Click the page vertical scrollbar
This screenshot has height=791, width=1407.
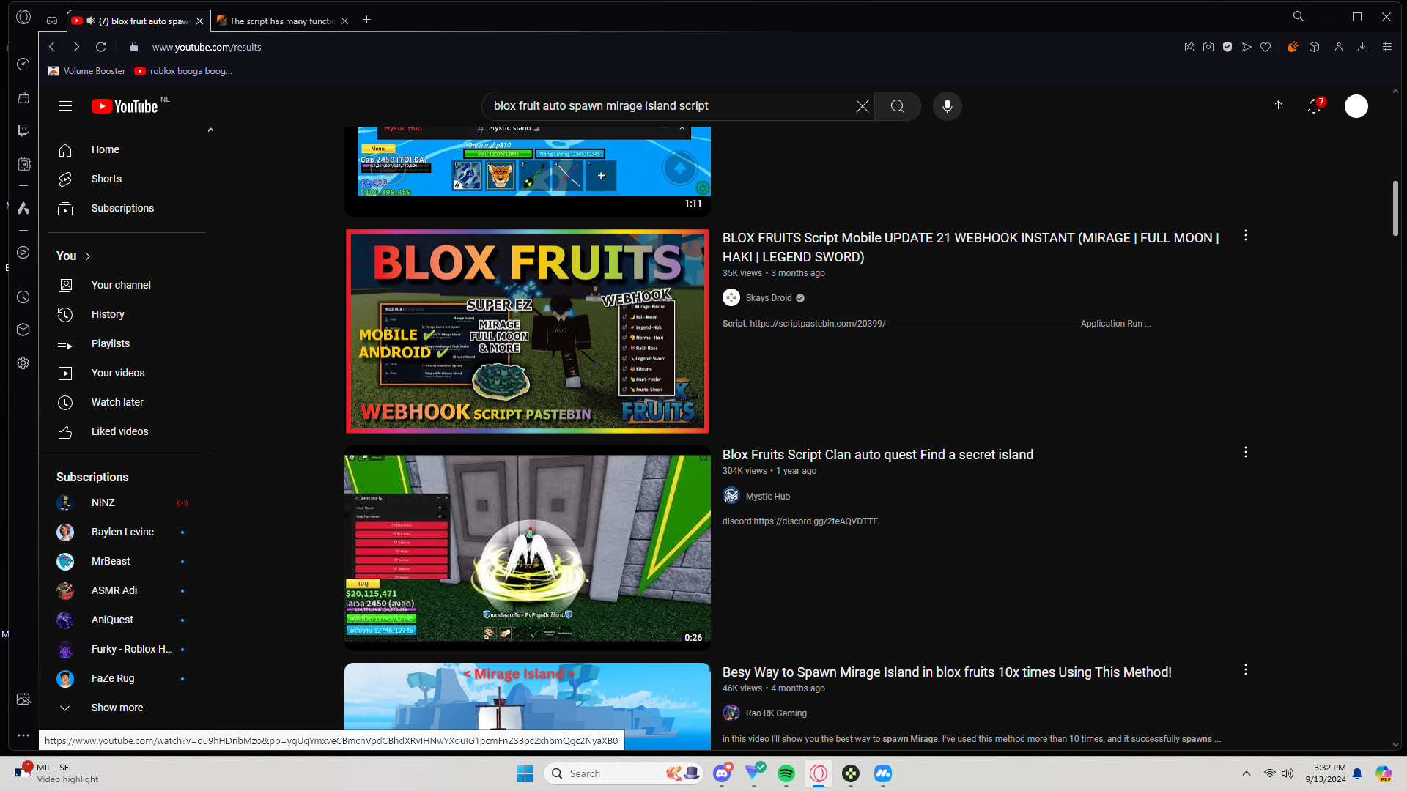[x=1395, y=209]
